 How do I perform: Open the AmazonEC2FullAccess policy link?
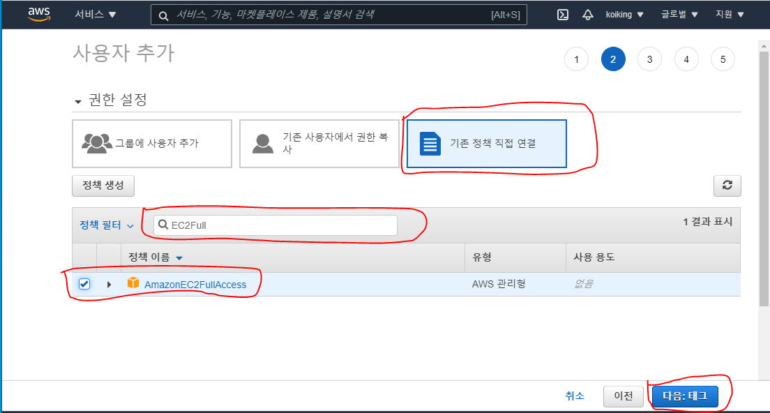tap(195, 285)
